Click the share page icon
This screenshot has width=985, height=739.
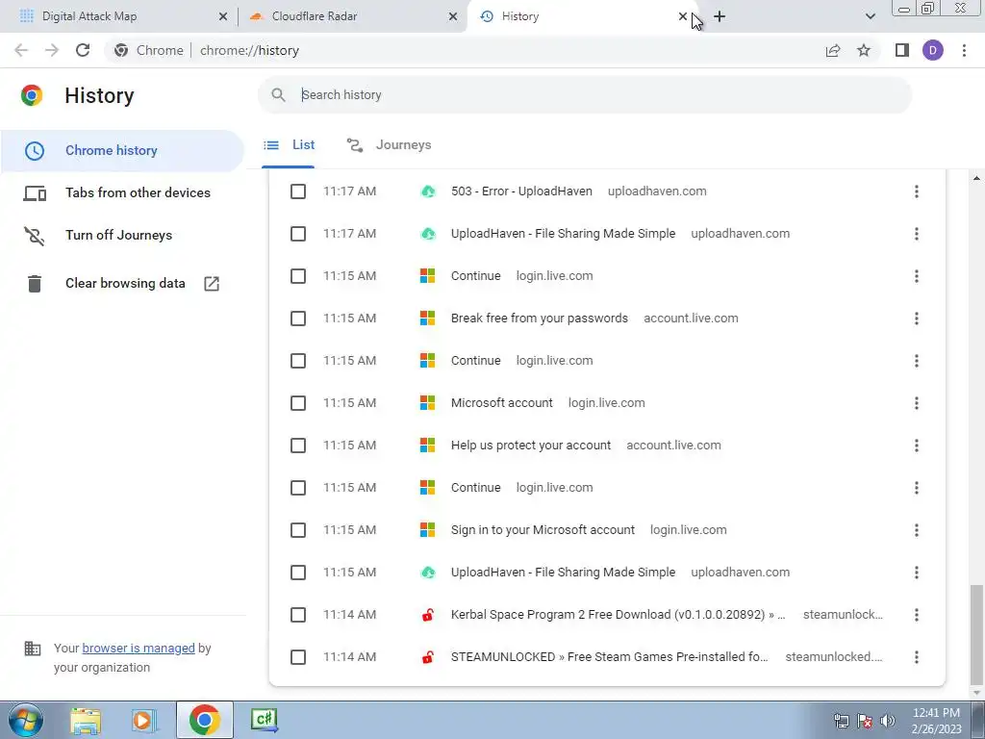[833, 50]
